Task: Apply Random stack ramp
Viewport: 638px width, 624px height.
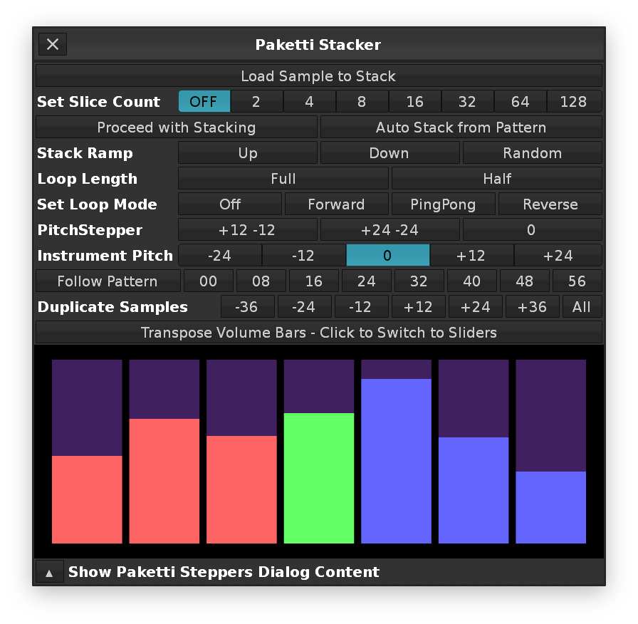Action: 532,153
